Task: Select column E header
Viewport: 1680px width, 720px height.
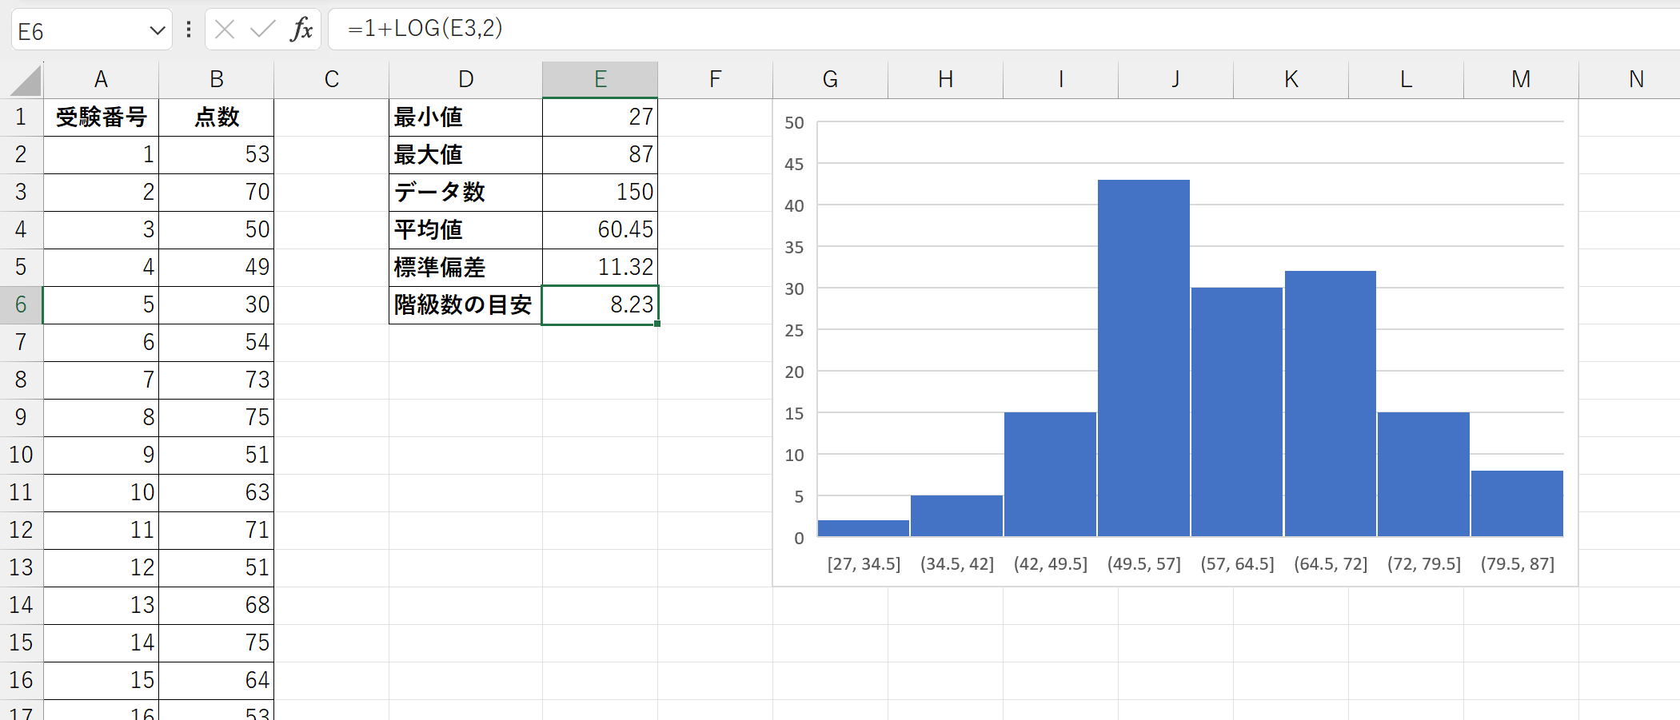Action: coord(600,79)
